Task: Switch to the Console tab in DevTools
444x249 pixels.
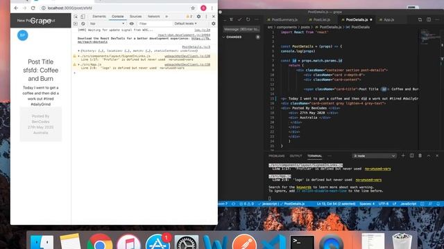Action: click(117, 17)
